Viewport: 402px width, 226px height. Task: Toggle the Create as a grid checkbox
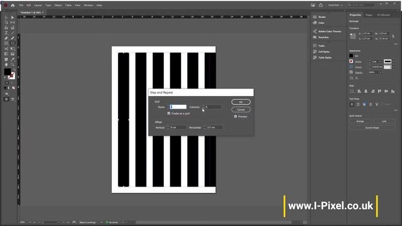click(x=169, y=113)
